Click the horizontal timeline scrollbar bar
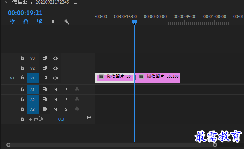This screenshot has width=244, height=149. click(112, 145)
